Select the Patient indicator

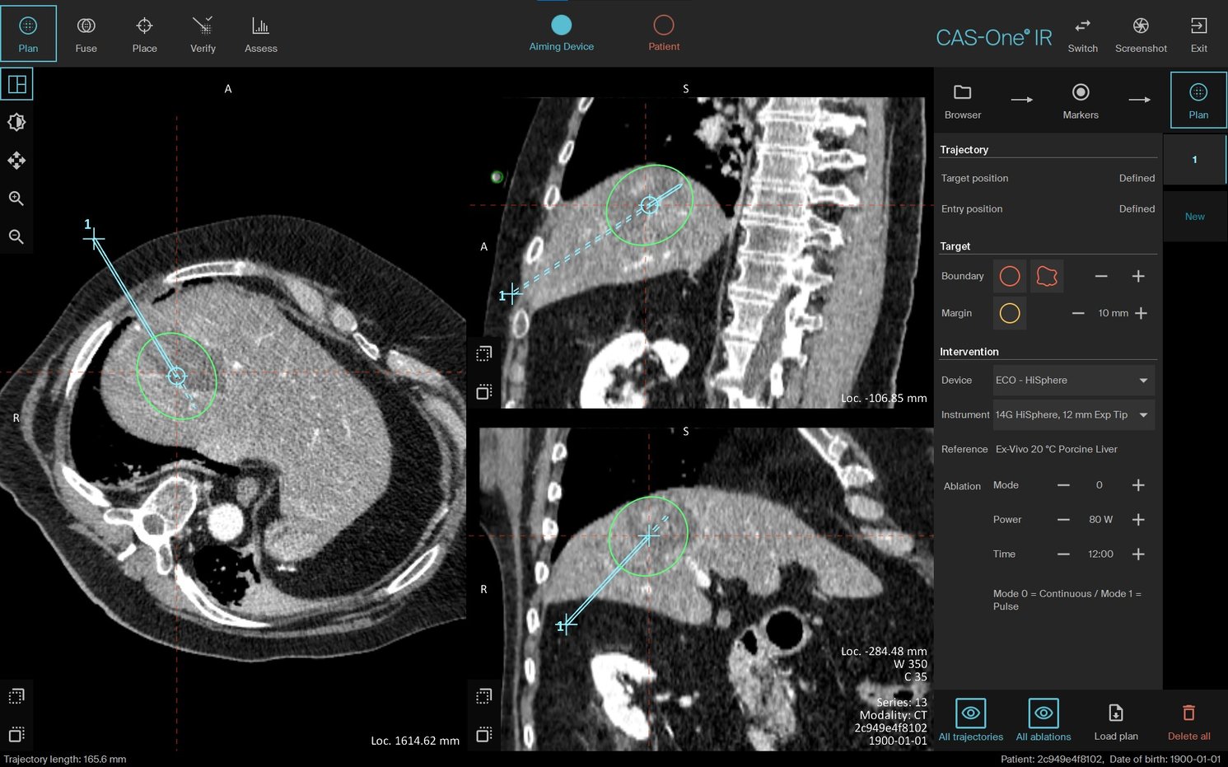[x=663, y=33]
